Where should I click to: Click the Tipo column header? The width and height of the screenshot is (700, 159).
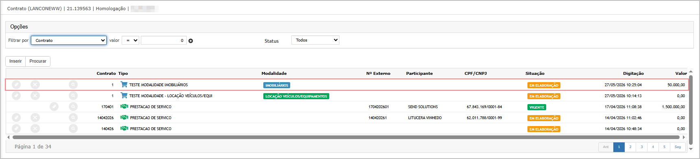[123, 74]
